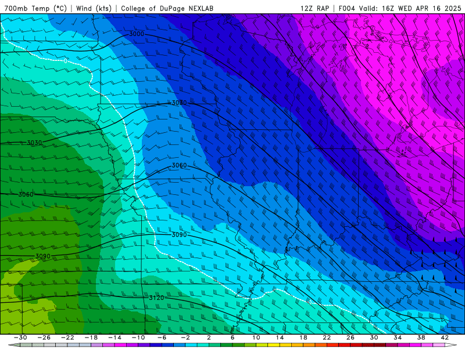
Task: Click the '26' colorbar scale value
Action: point(350,338)
